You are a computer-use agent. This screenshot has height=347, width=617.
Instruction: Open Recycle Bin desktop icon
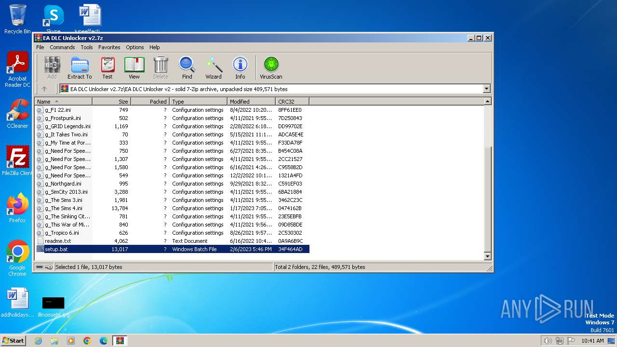pos(17,19)
